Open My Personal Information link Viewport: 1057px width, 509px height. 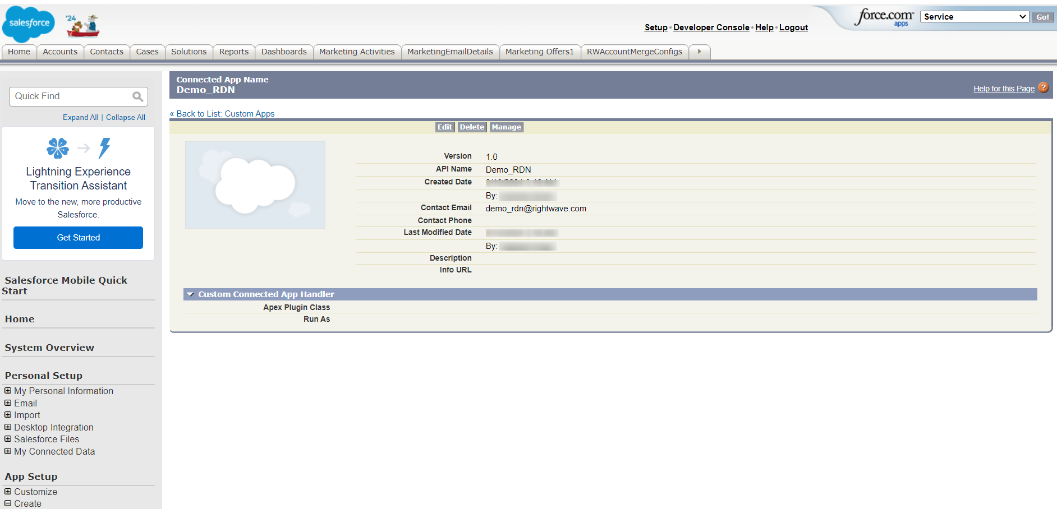[x=63, y=391]
